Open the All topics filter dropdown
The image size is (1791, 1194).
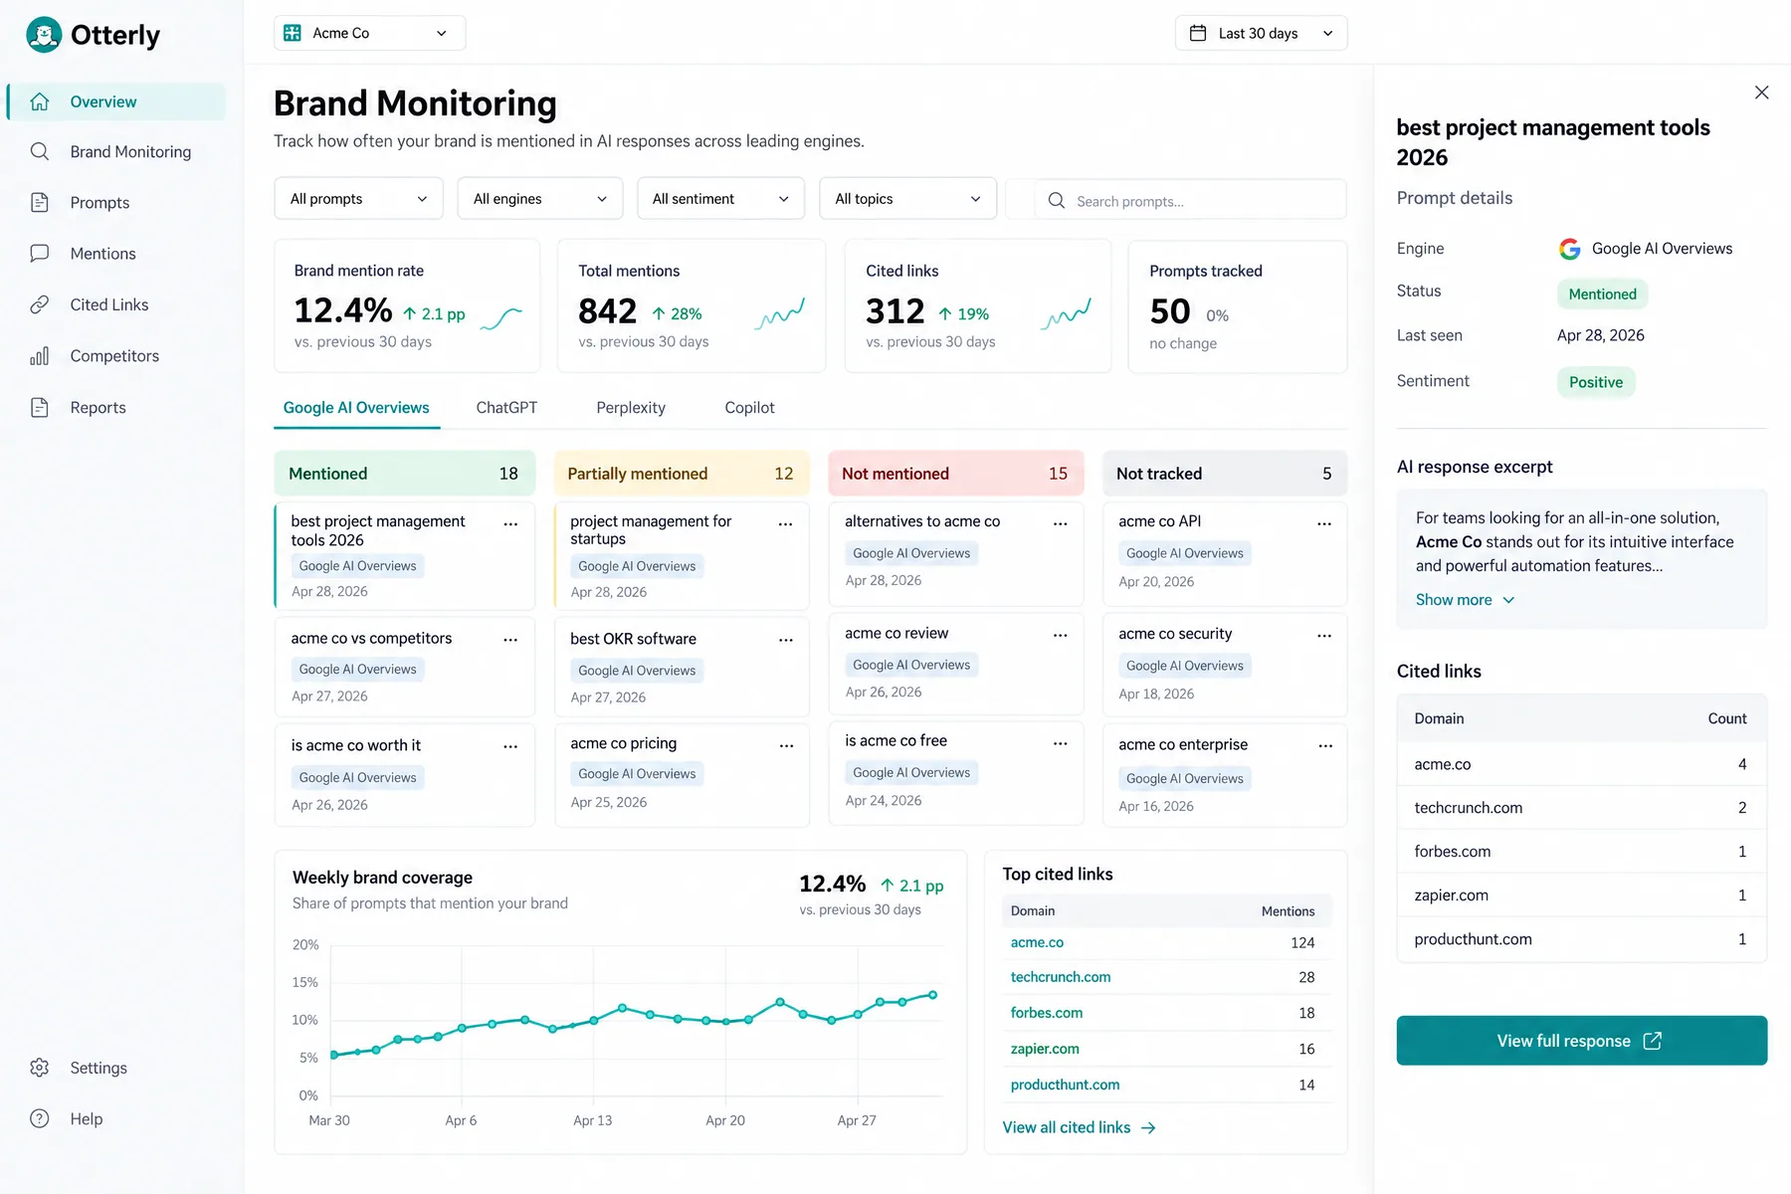(907, 199)
